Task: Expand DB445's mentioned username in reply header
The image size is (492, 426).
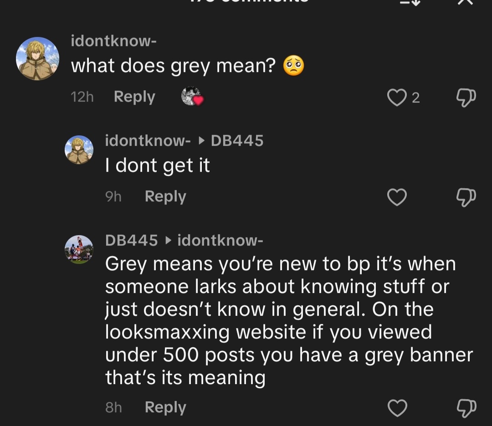Action: coord(236,140)
